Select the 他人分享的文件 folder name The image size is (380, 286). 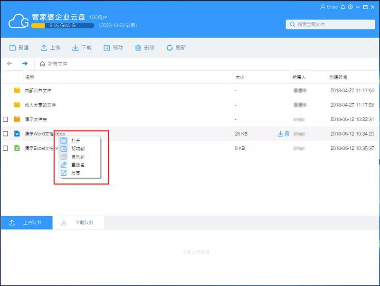[x=40, y=105]
